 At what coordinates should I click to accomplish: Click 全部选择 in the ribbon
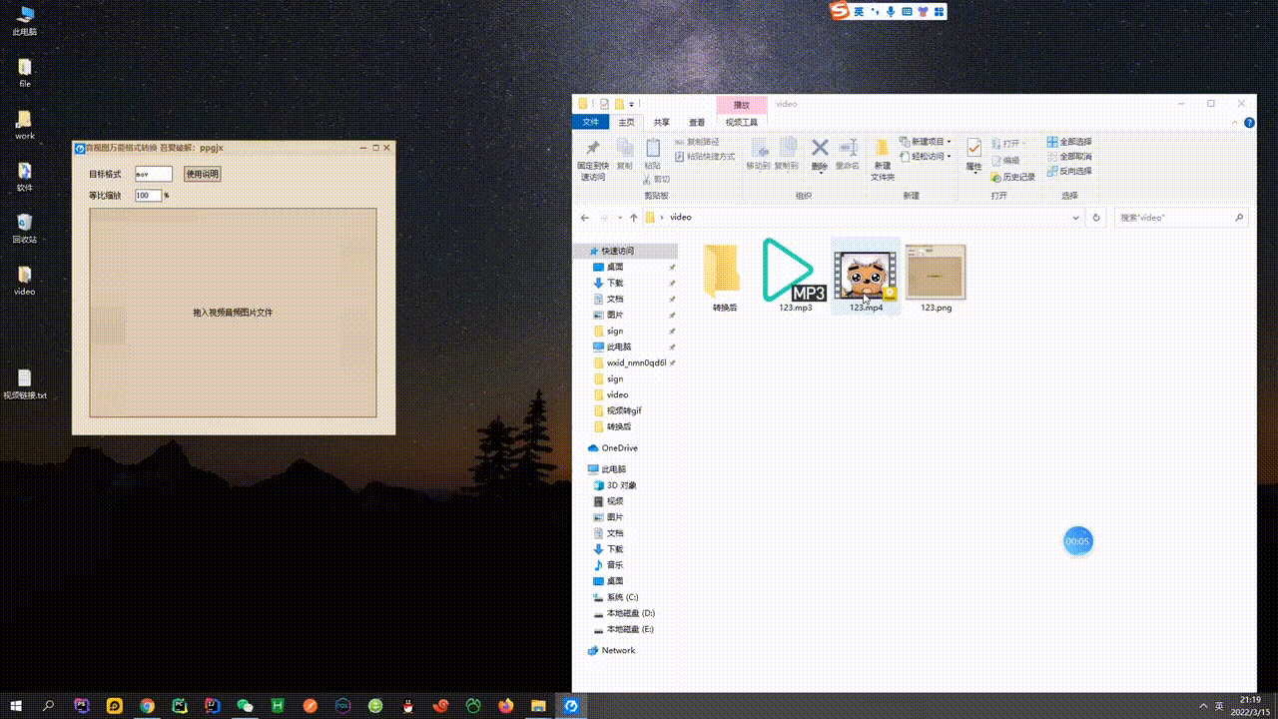click(x=1069, y=142)
